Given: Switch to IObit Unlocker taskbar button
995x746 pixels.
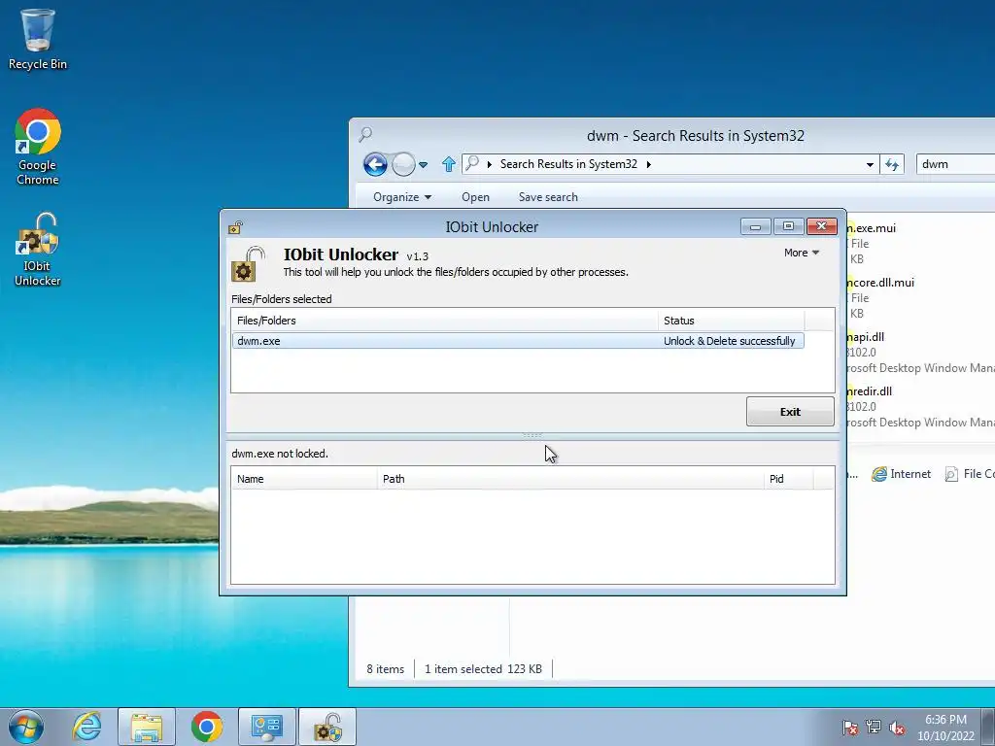Looking at the screenshot, I should [327, 727].
